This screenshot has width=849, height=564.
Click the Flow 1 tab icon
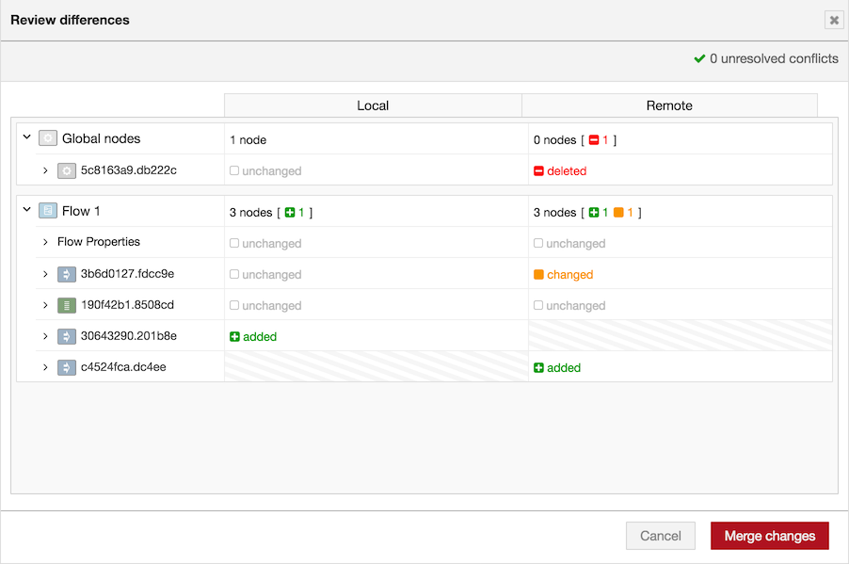coord(48,211)
